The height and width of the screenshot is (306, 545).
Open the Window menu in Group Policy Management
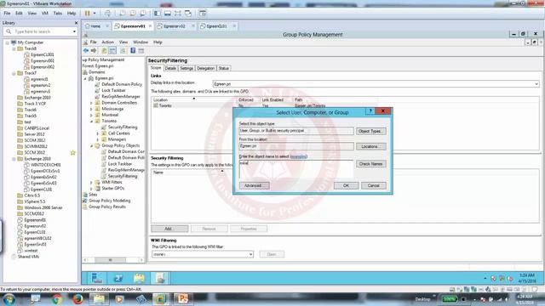pos(141,42)
